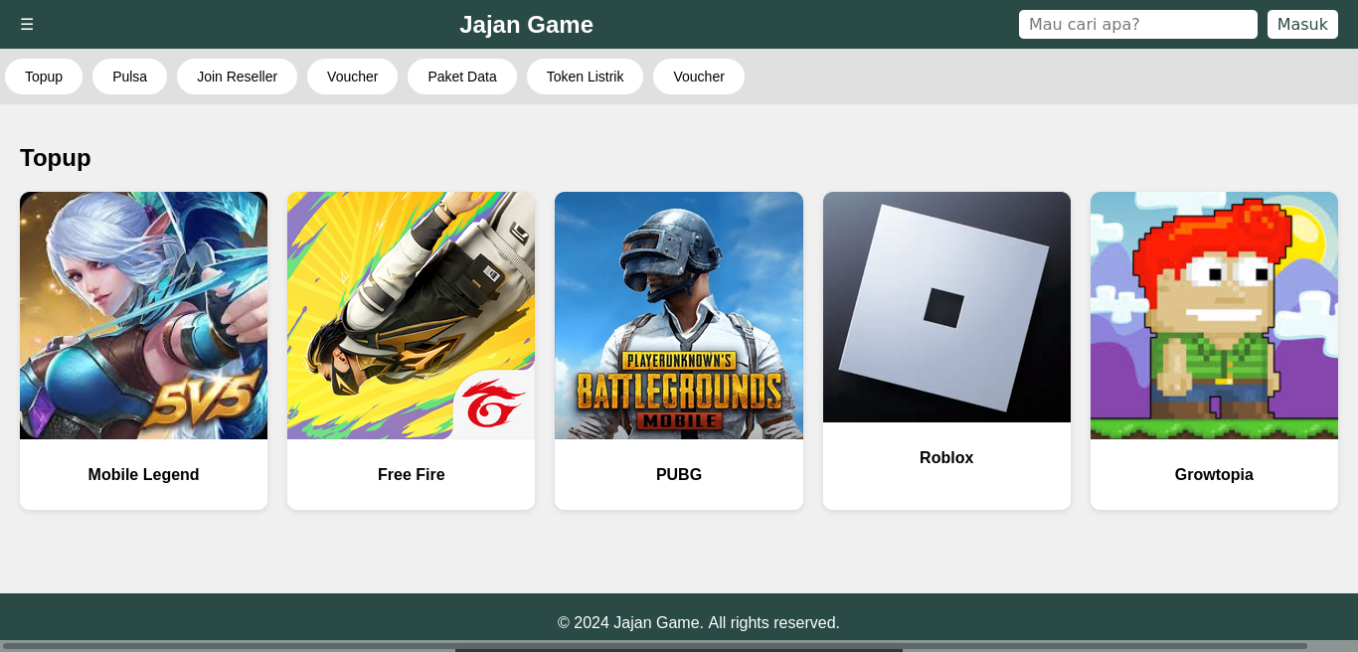Go to Join Reseller
The height and width of the screenshot is (652, 1358).
tap(237, 77)
